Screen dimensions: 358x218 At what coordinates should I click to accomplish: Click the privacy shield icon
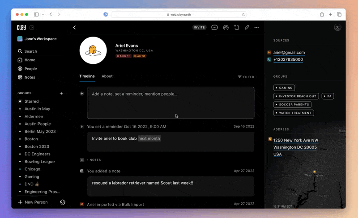click(106, 14)
